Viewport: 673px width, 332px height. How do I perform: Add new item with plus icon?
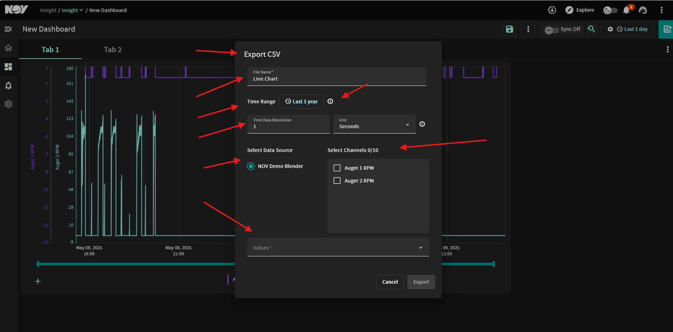tap(38, 281)
